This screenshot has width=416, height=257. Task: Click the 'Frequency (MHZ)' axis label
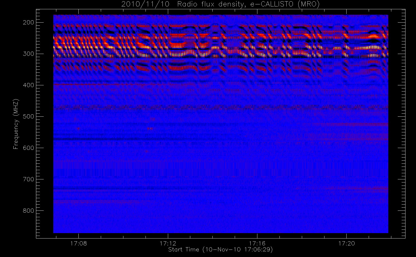point(16,124)
